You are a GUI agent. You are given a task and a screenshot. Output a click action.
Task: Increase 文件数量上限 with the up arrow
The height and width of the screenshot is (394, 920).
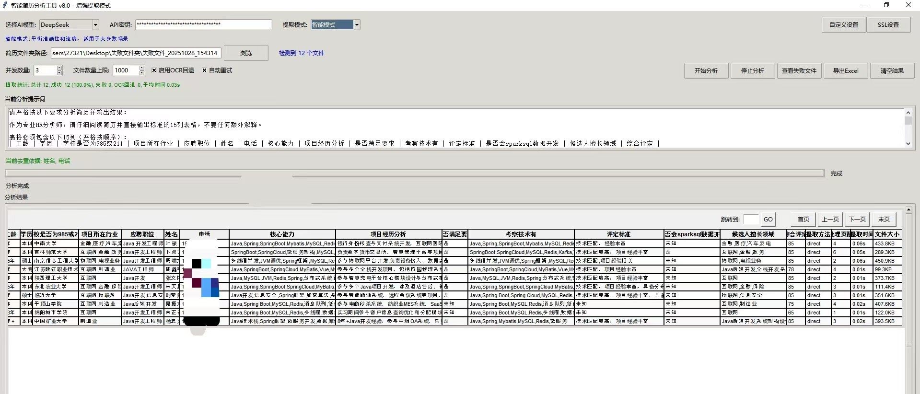(x=142, y=68)
